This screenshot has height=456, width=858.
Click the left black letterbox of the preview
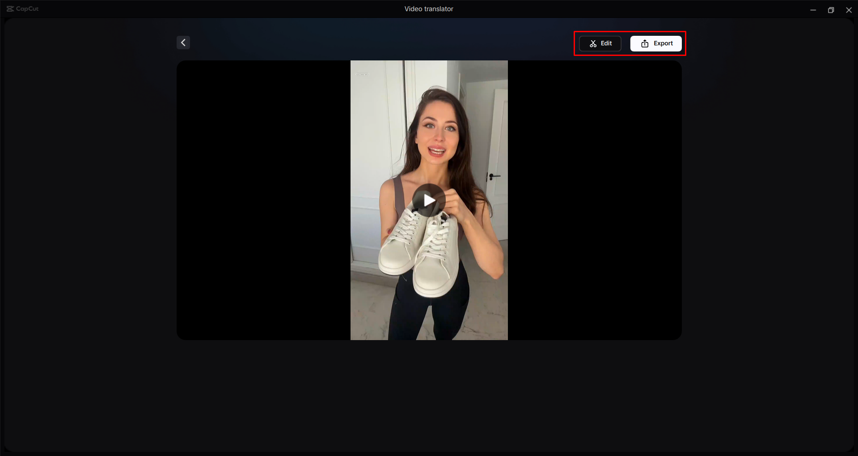264,200
